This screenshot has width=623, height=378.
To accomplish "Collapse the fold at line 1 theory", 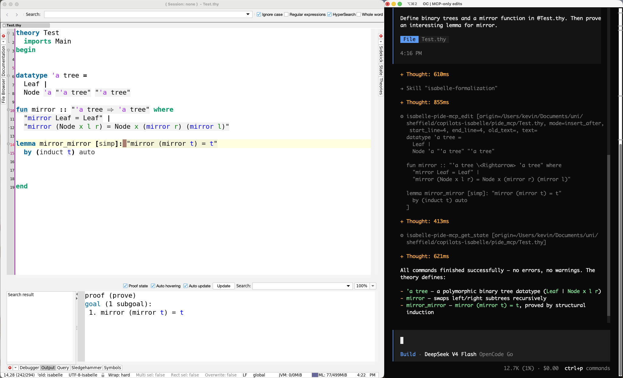I will click(x=9, y=33).
